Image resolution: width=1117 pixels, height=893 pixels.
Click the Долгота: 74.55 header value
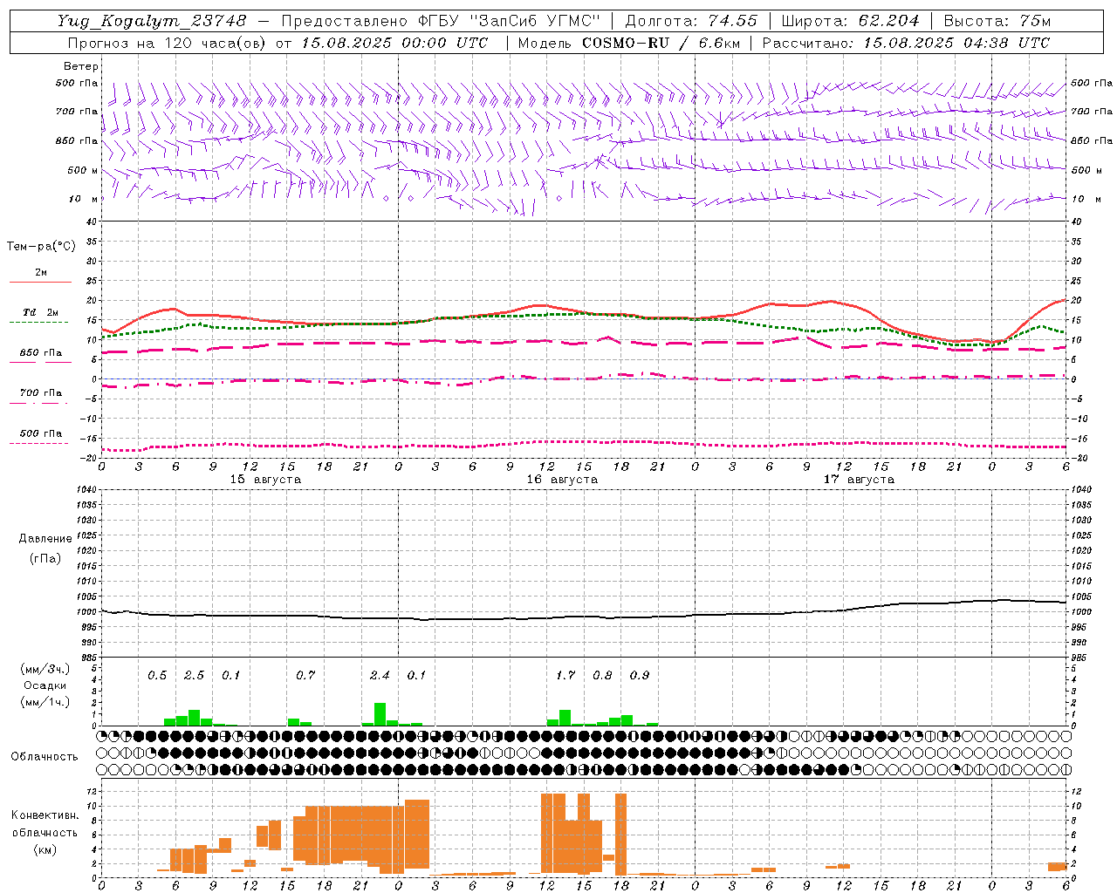coord(691,21)
